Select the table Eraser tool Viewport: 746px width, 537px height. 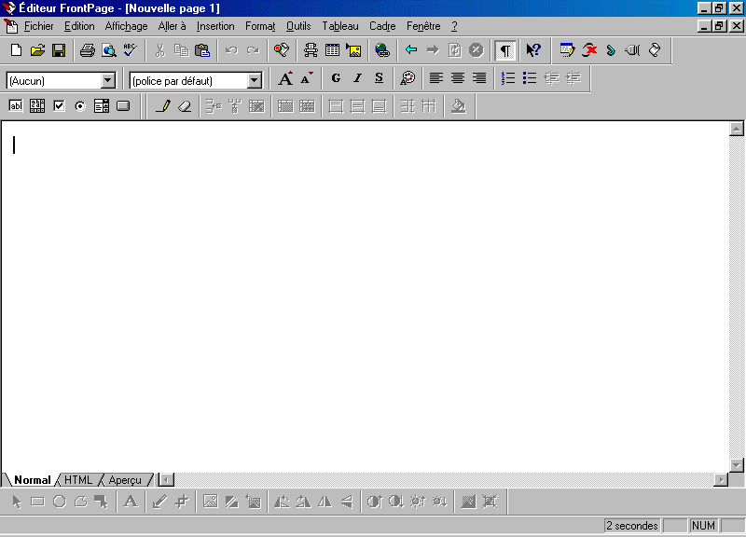pyautogui.click(x=185, y=106)
